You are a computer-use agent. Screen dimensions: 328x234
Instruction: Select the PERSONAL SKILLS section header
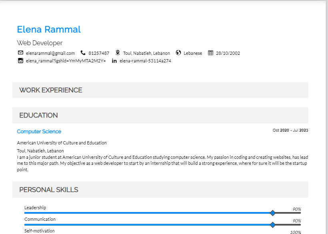click(49, 190)
